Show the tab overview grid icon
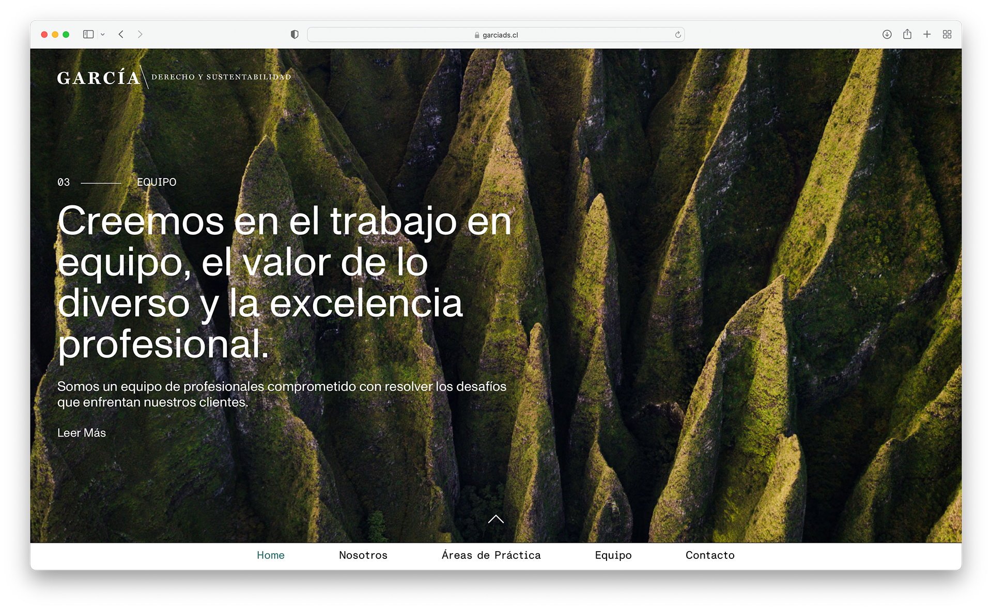Viewport: 992px width, 610px height. [947, 35]
